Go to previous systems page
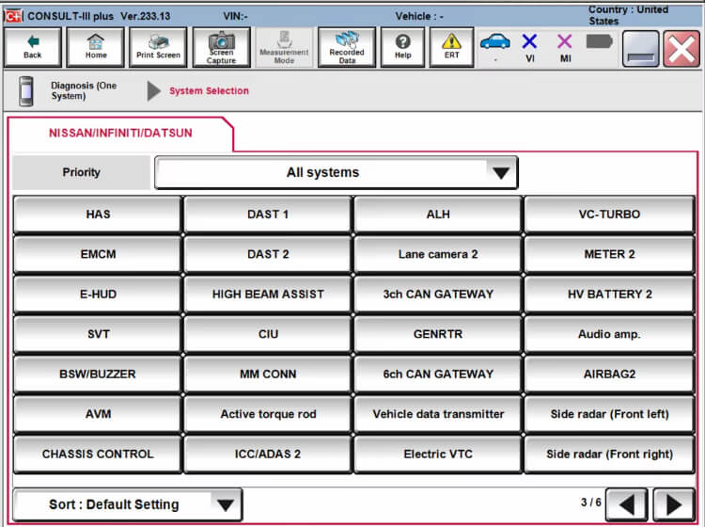Image resolution: width=705 pixels, height=527 pixels. (627, 505)
